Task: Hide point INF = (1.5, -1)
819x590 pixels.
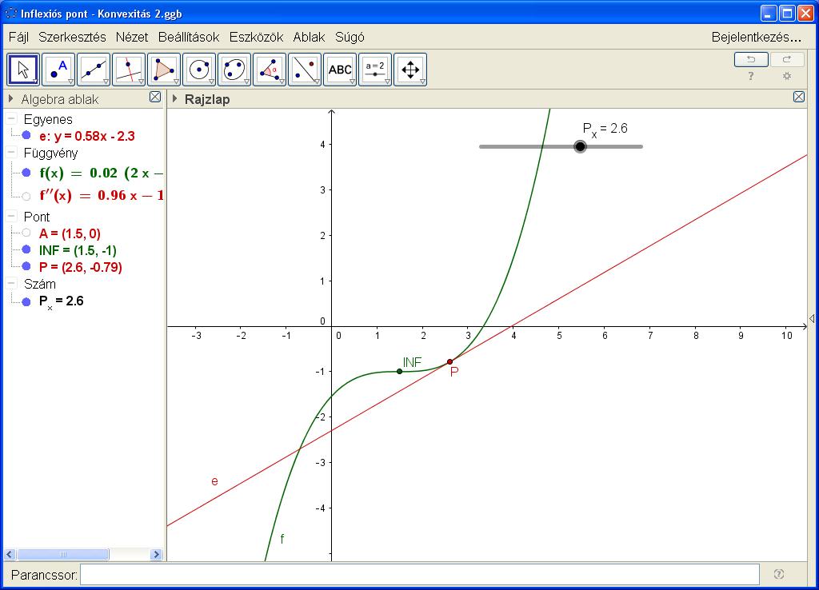Action: click(26, 249)
